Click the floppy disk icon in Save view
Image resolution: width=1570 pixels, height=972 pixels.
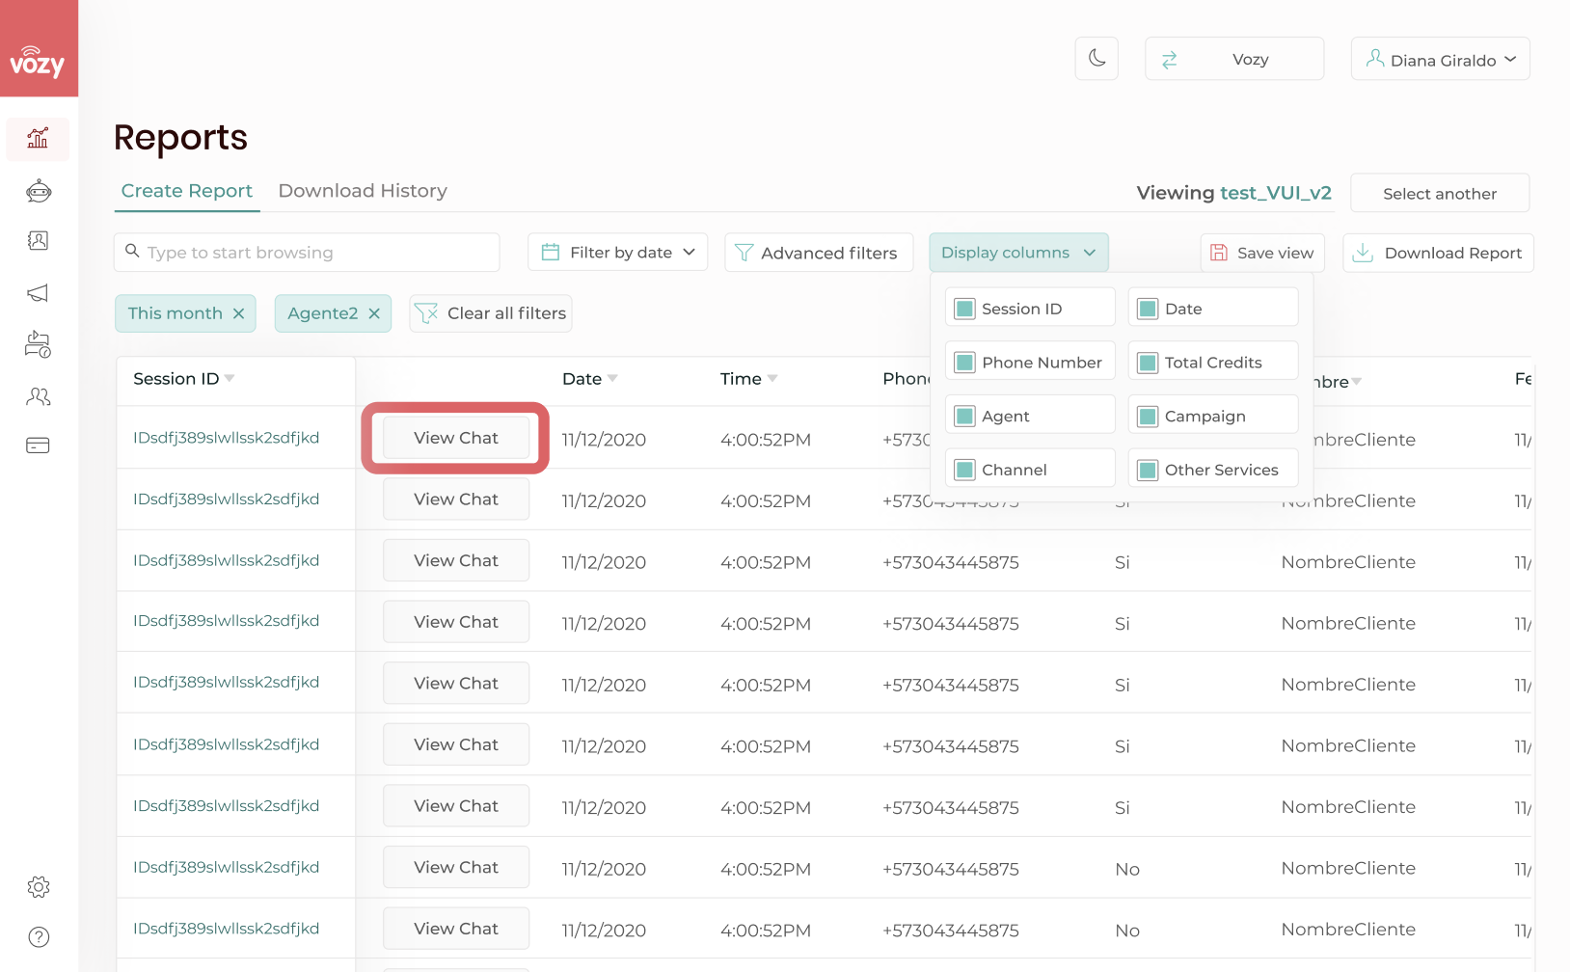tap(1219, 253)
